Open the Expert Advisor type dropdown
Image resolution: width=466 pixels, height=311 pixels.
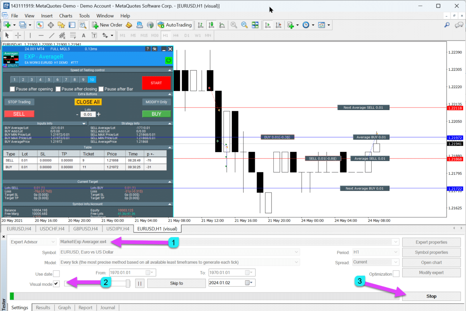click(33, 242)
